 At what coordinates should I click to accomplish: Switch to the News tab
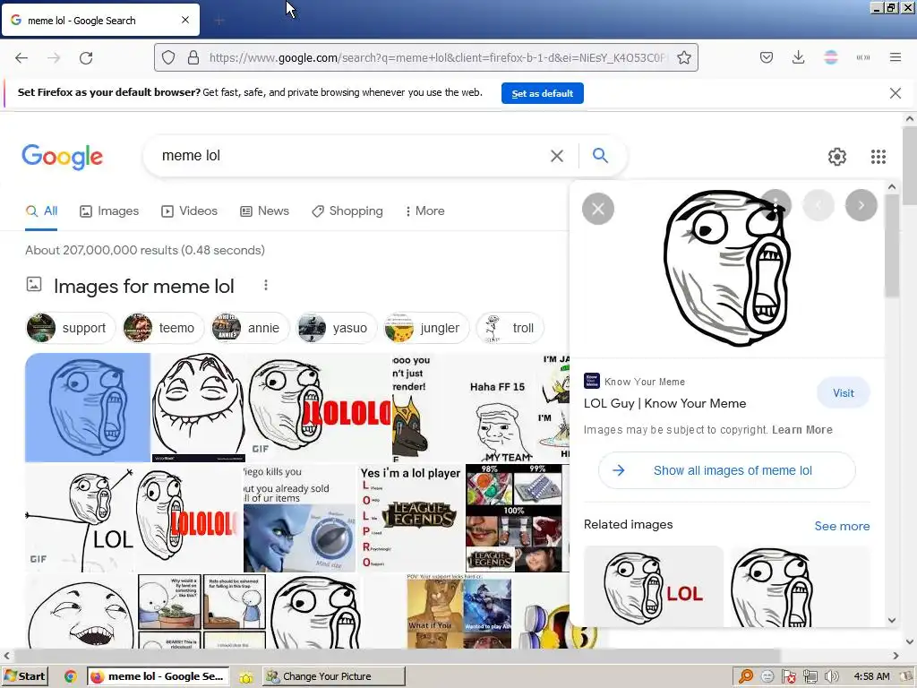(264, 211)
